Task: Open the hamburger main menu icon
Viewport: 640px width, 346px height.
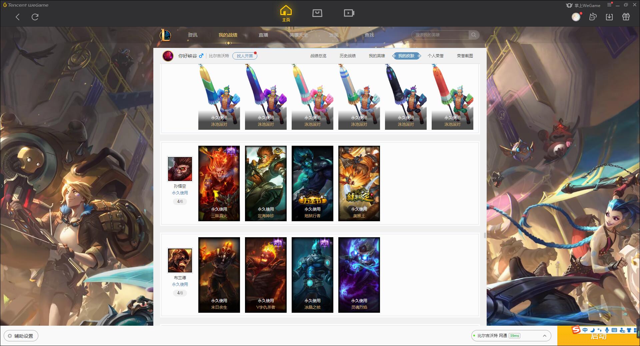Action: point(609,5)
